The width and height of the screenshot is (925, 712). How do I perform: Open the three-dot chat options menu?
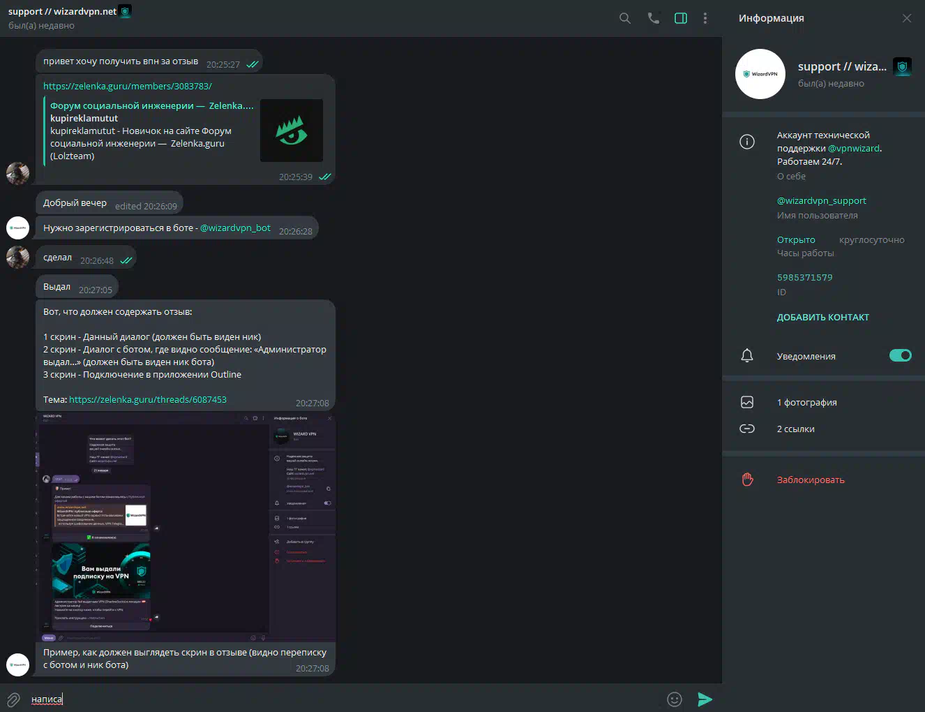(x=705, y=18)
